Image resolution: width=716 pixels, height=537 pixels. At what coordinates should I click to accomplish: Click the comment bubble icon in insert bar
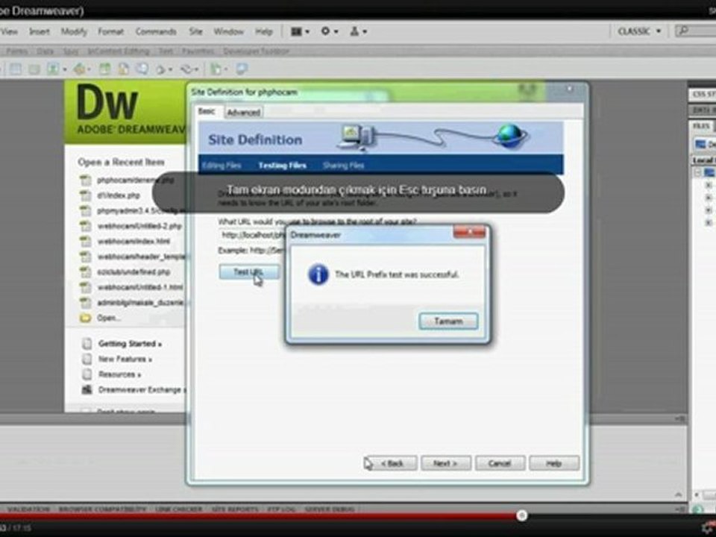pos(142,69)
